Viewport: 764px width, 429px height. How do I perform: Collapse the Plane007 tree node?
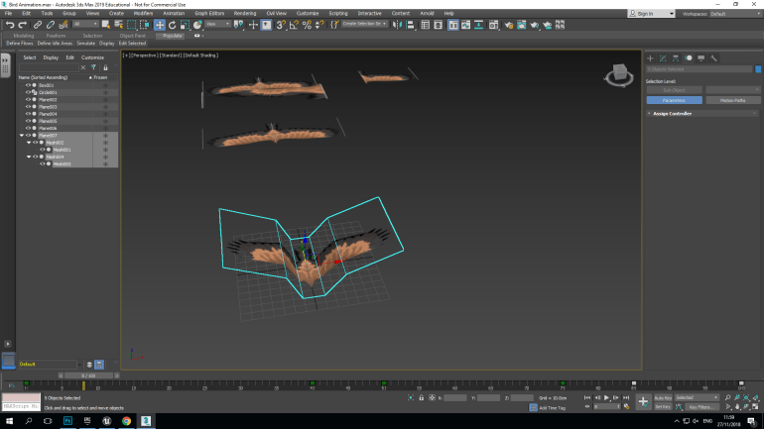point(22,135)
